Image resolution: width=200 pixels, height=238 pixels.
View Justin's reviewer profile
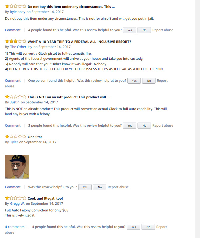(15, 102)
